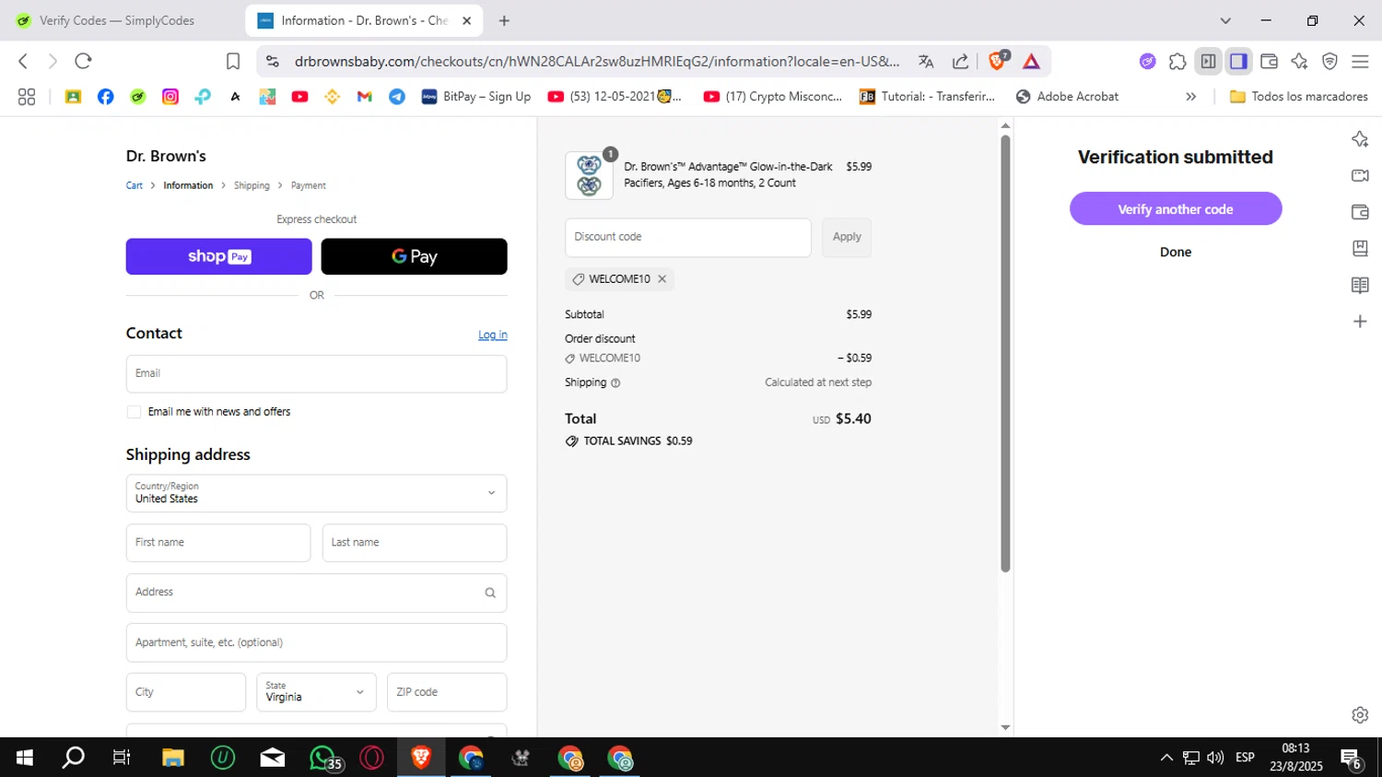The height and width of the screenshot is (777, 1382).
Task: Pay with Shop Pay button
Action: pyautogui.click(x=218, y=256)
